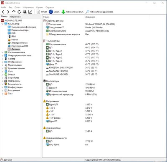Collapse the Компьютер tree node

pyautogui.click(x=2, y=24)
